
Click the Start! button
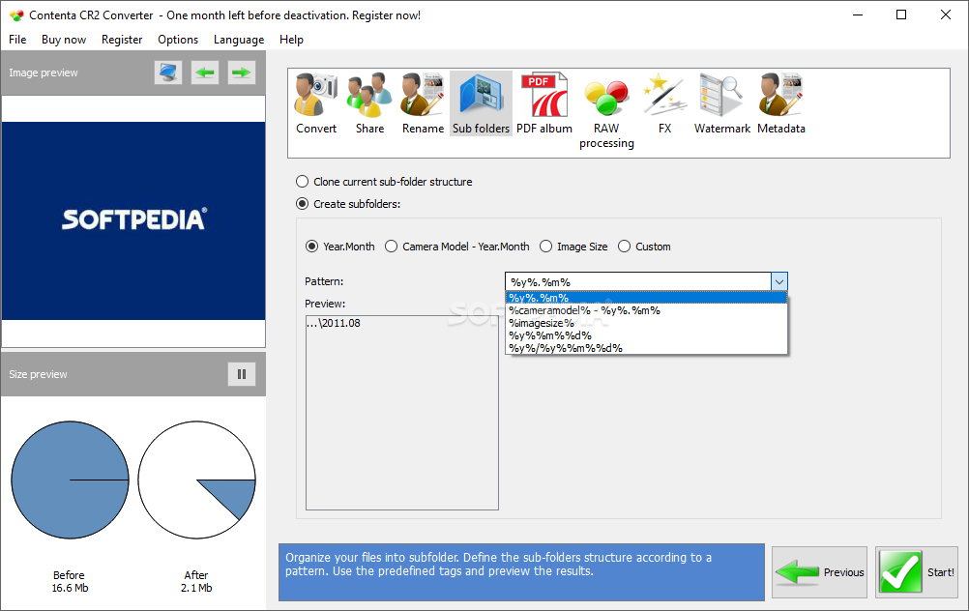coord(917,572)
